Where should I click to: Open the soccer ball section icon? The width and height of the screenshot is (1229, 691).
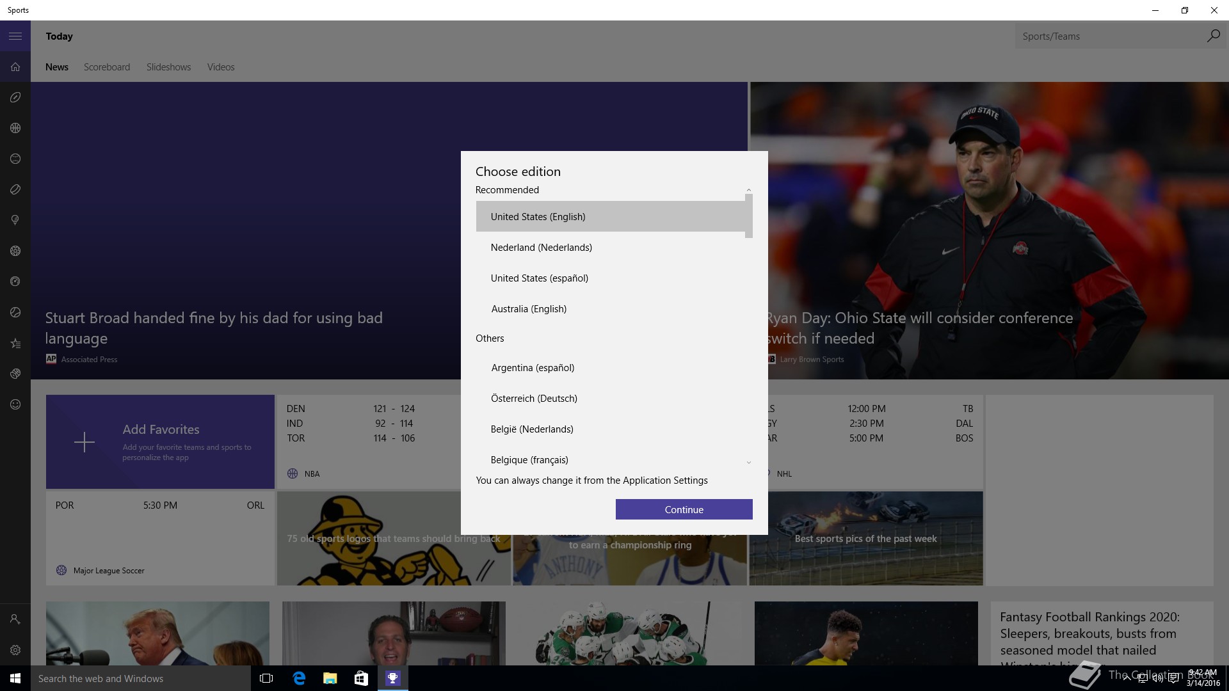point(15,251)
